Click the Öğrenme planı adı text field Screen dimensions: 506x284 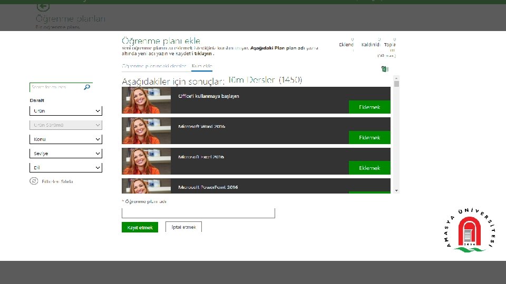pyautogui.click(x=198, y=213)
